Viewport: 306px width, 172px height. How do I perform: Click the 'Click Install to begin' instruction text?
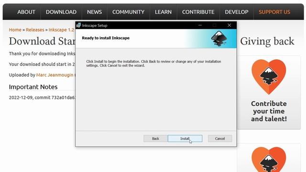tap(153, 64)
